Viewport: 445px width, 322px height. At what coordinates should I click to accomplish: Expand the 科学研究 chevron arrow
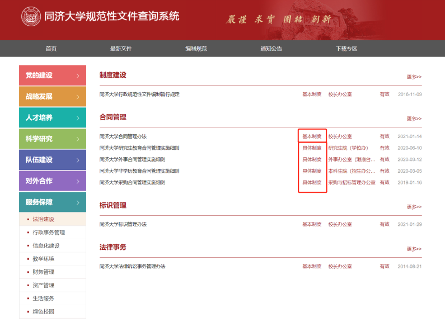[x=78, y=139]
